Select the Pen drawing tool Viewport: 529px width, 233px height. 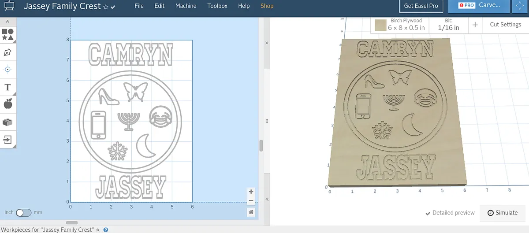click(7, 52)
